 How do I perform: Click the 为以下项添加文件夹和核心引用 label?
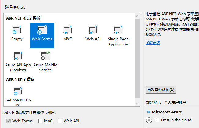tap(29, 112)
